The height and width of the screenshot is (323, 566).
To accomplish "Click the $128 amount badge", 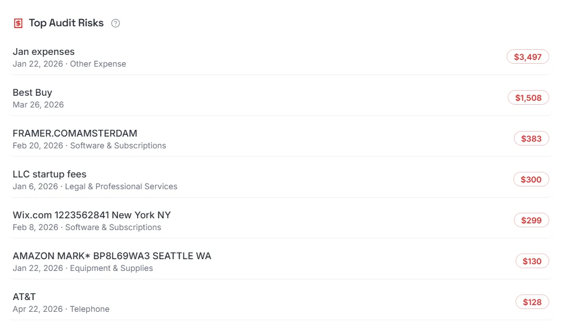I will coord(532,301).
